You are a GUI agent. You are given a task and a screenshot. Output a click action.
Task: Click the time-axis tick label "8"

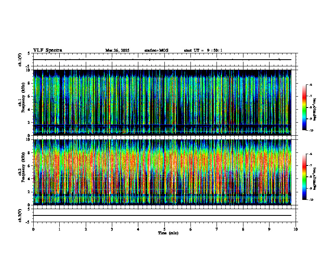[243, 229]
